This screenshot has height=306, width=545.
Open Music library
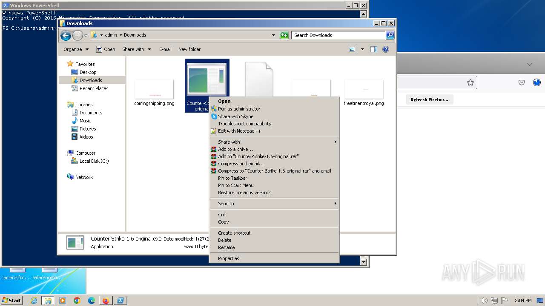[85, 121]
